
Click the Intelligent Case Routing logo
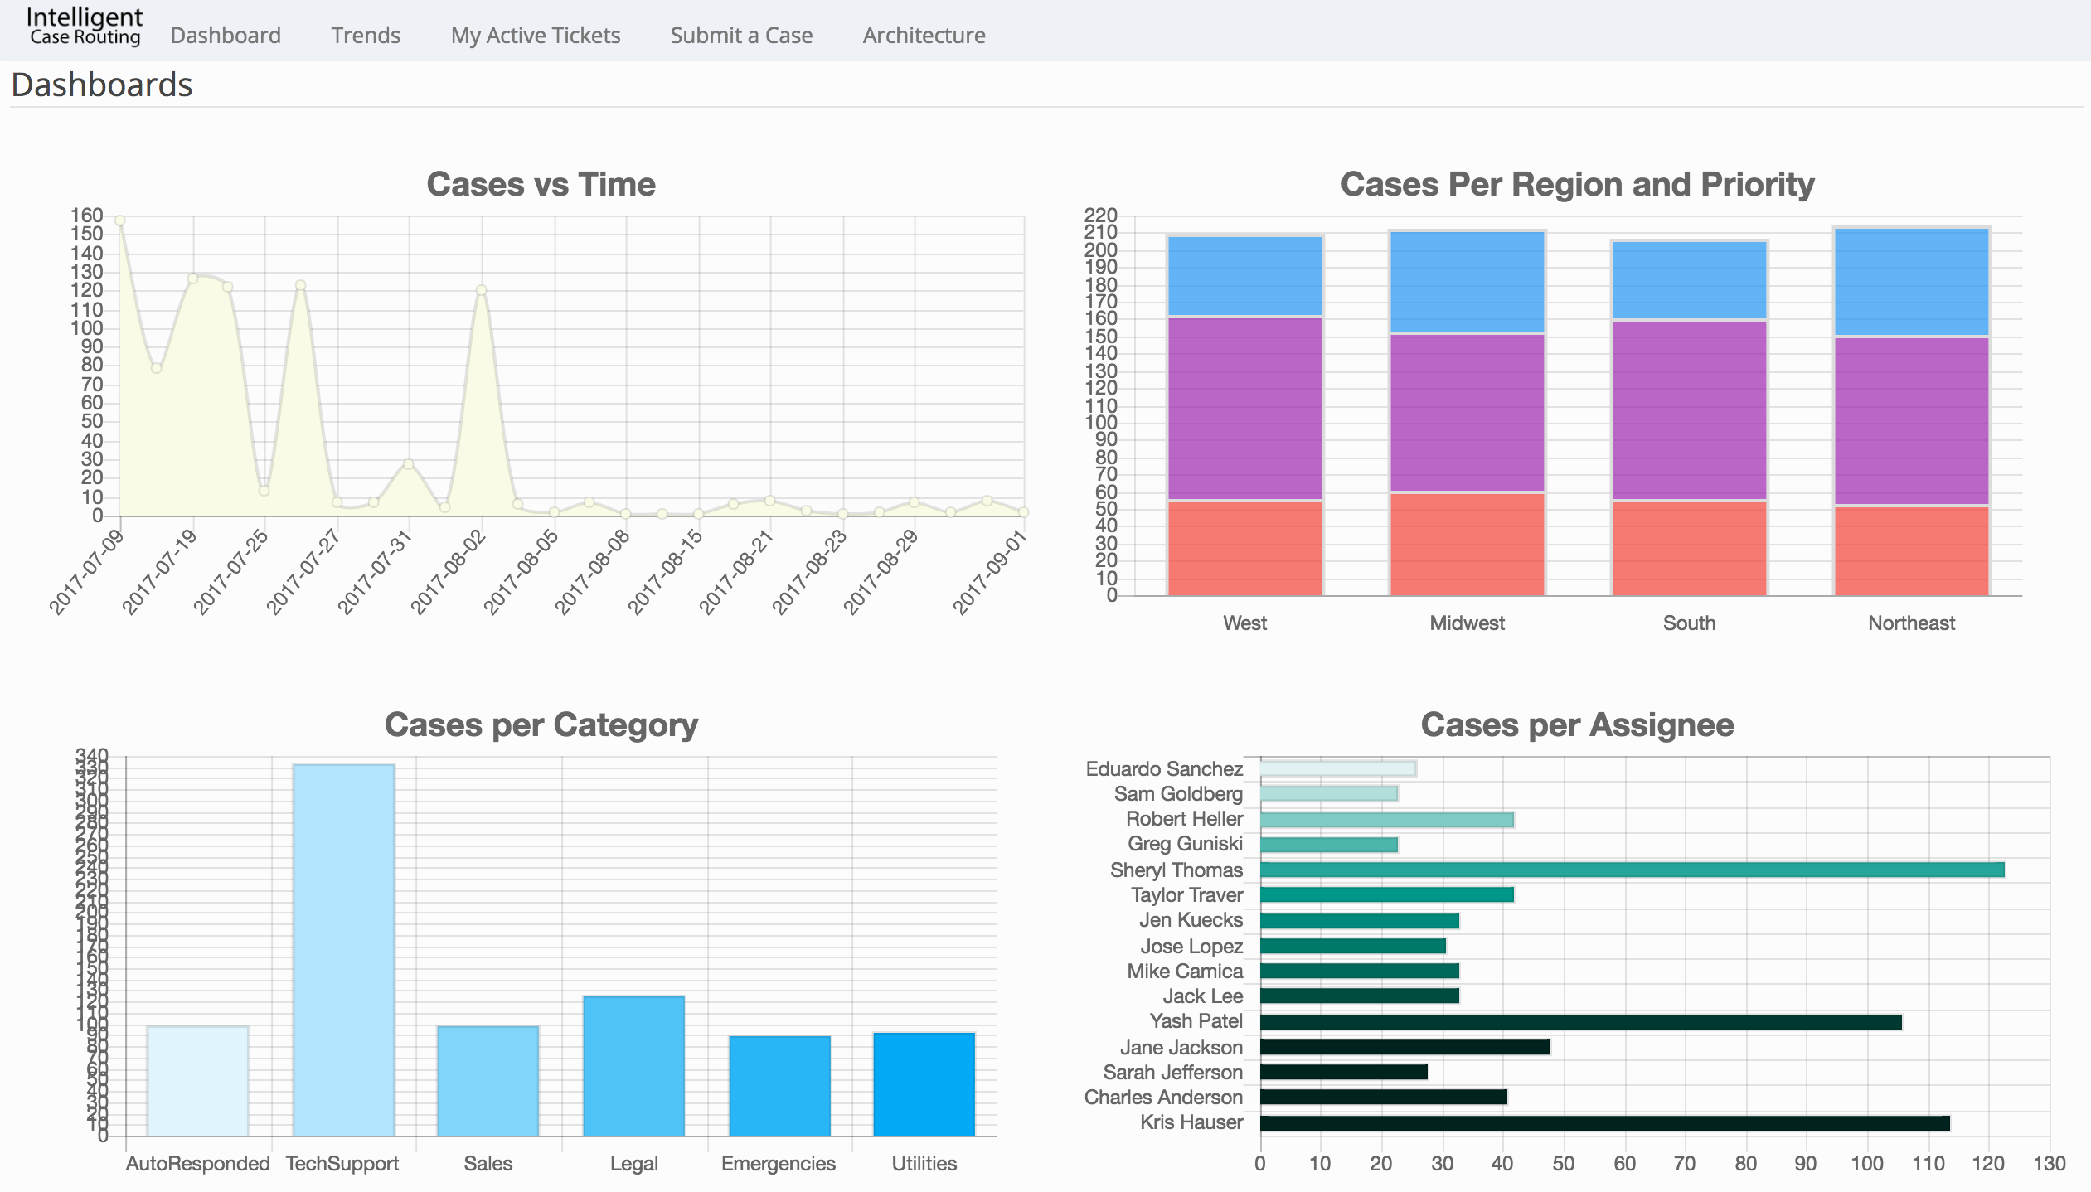[x=85, y=27]
